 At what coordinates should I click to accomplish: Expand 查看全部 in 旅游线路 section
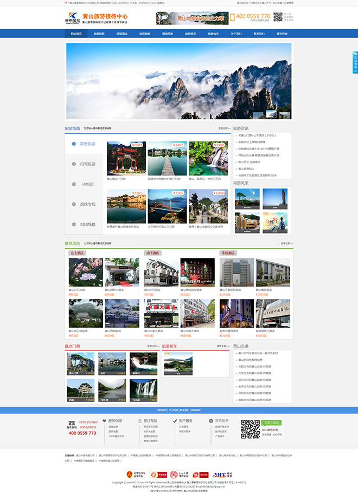point(224,128)
